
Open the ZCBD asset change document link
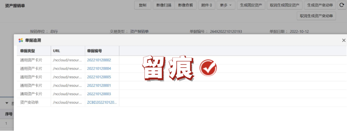pos(102,102)
